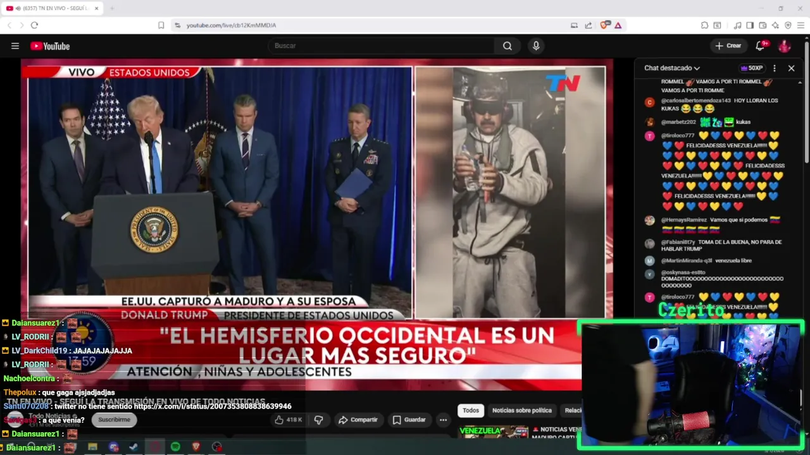Open the VPN shield icon
This screenshot has width=810, height=455.
788,25
